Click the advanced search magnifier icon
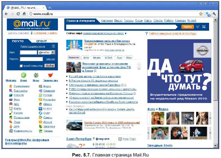This screenshot has height=158, width=221. 198,27
